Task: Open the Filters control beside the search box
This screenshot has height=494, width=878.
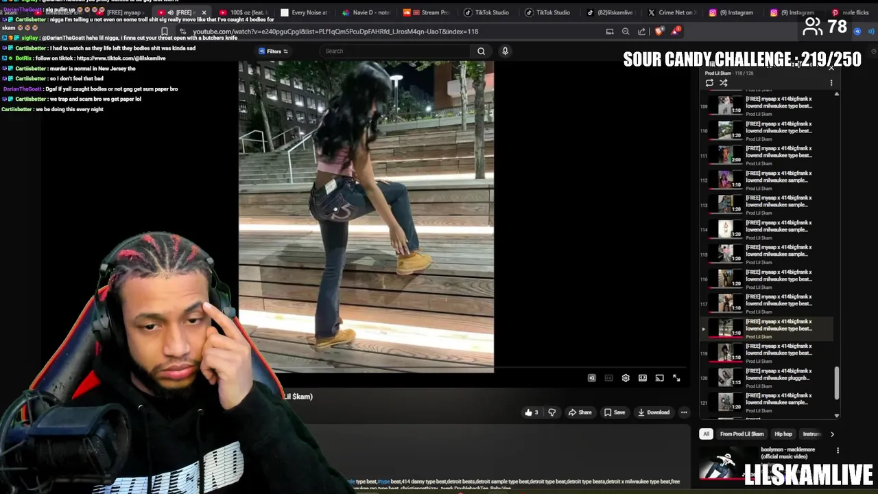Action: pos(274,51)
